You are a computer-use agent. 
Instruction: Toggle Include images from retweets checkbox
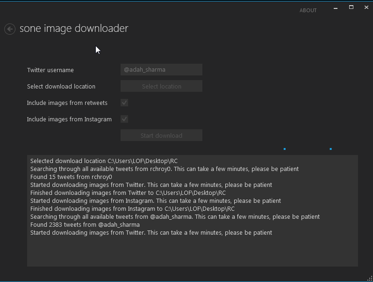(x=124, y=103)
